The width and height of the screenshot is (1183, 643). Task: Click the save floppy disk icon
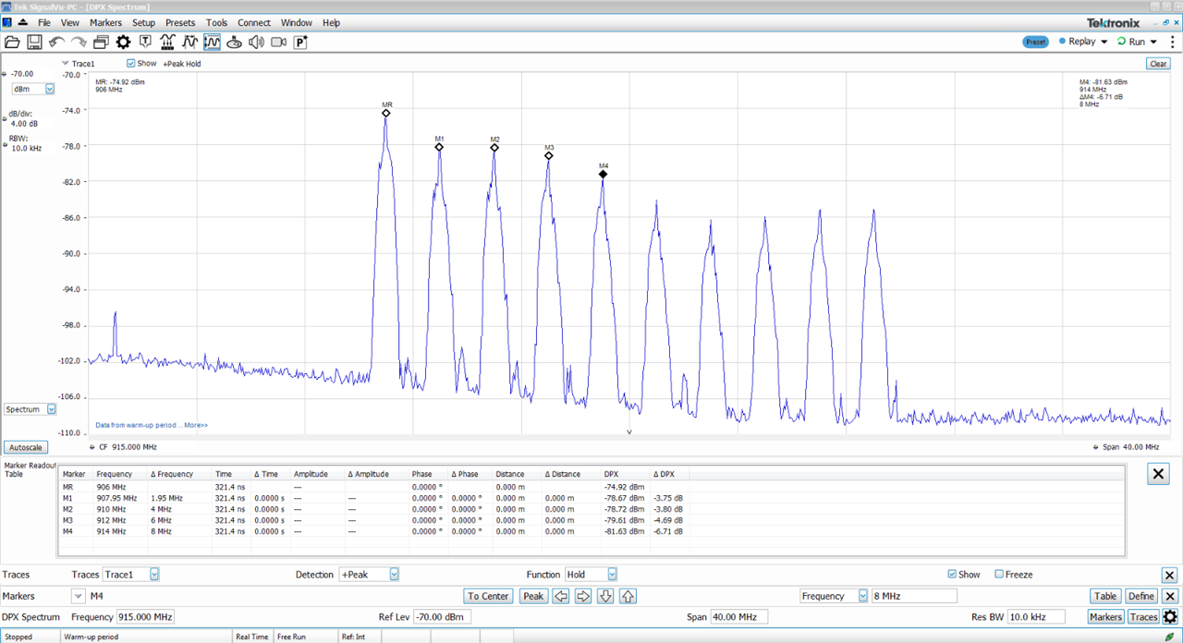point(34,42)
